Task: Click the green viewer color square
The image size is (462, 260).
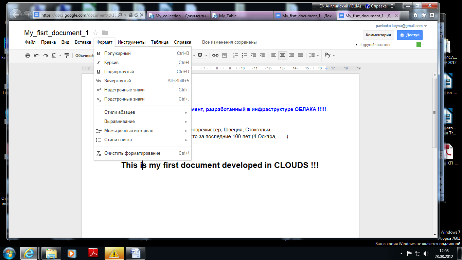Action: tap(419, 45)
